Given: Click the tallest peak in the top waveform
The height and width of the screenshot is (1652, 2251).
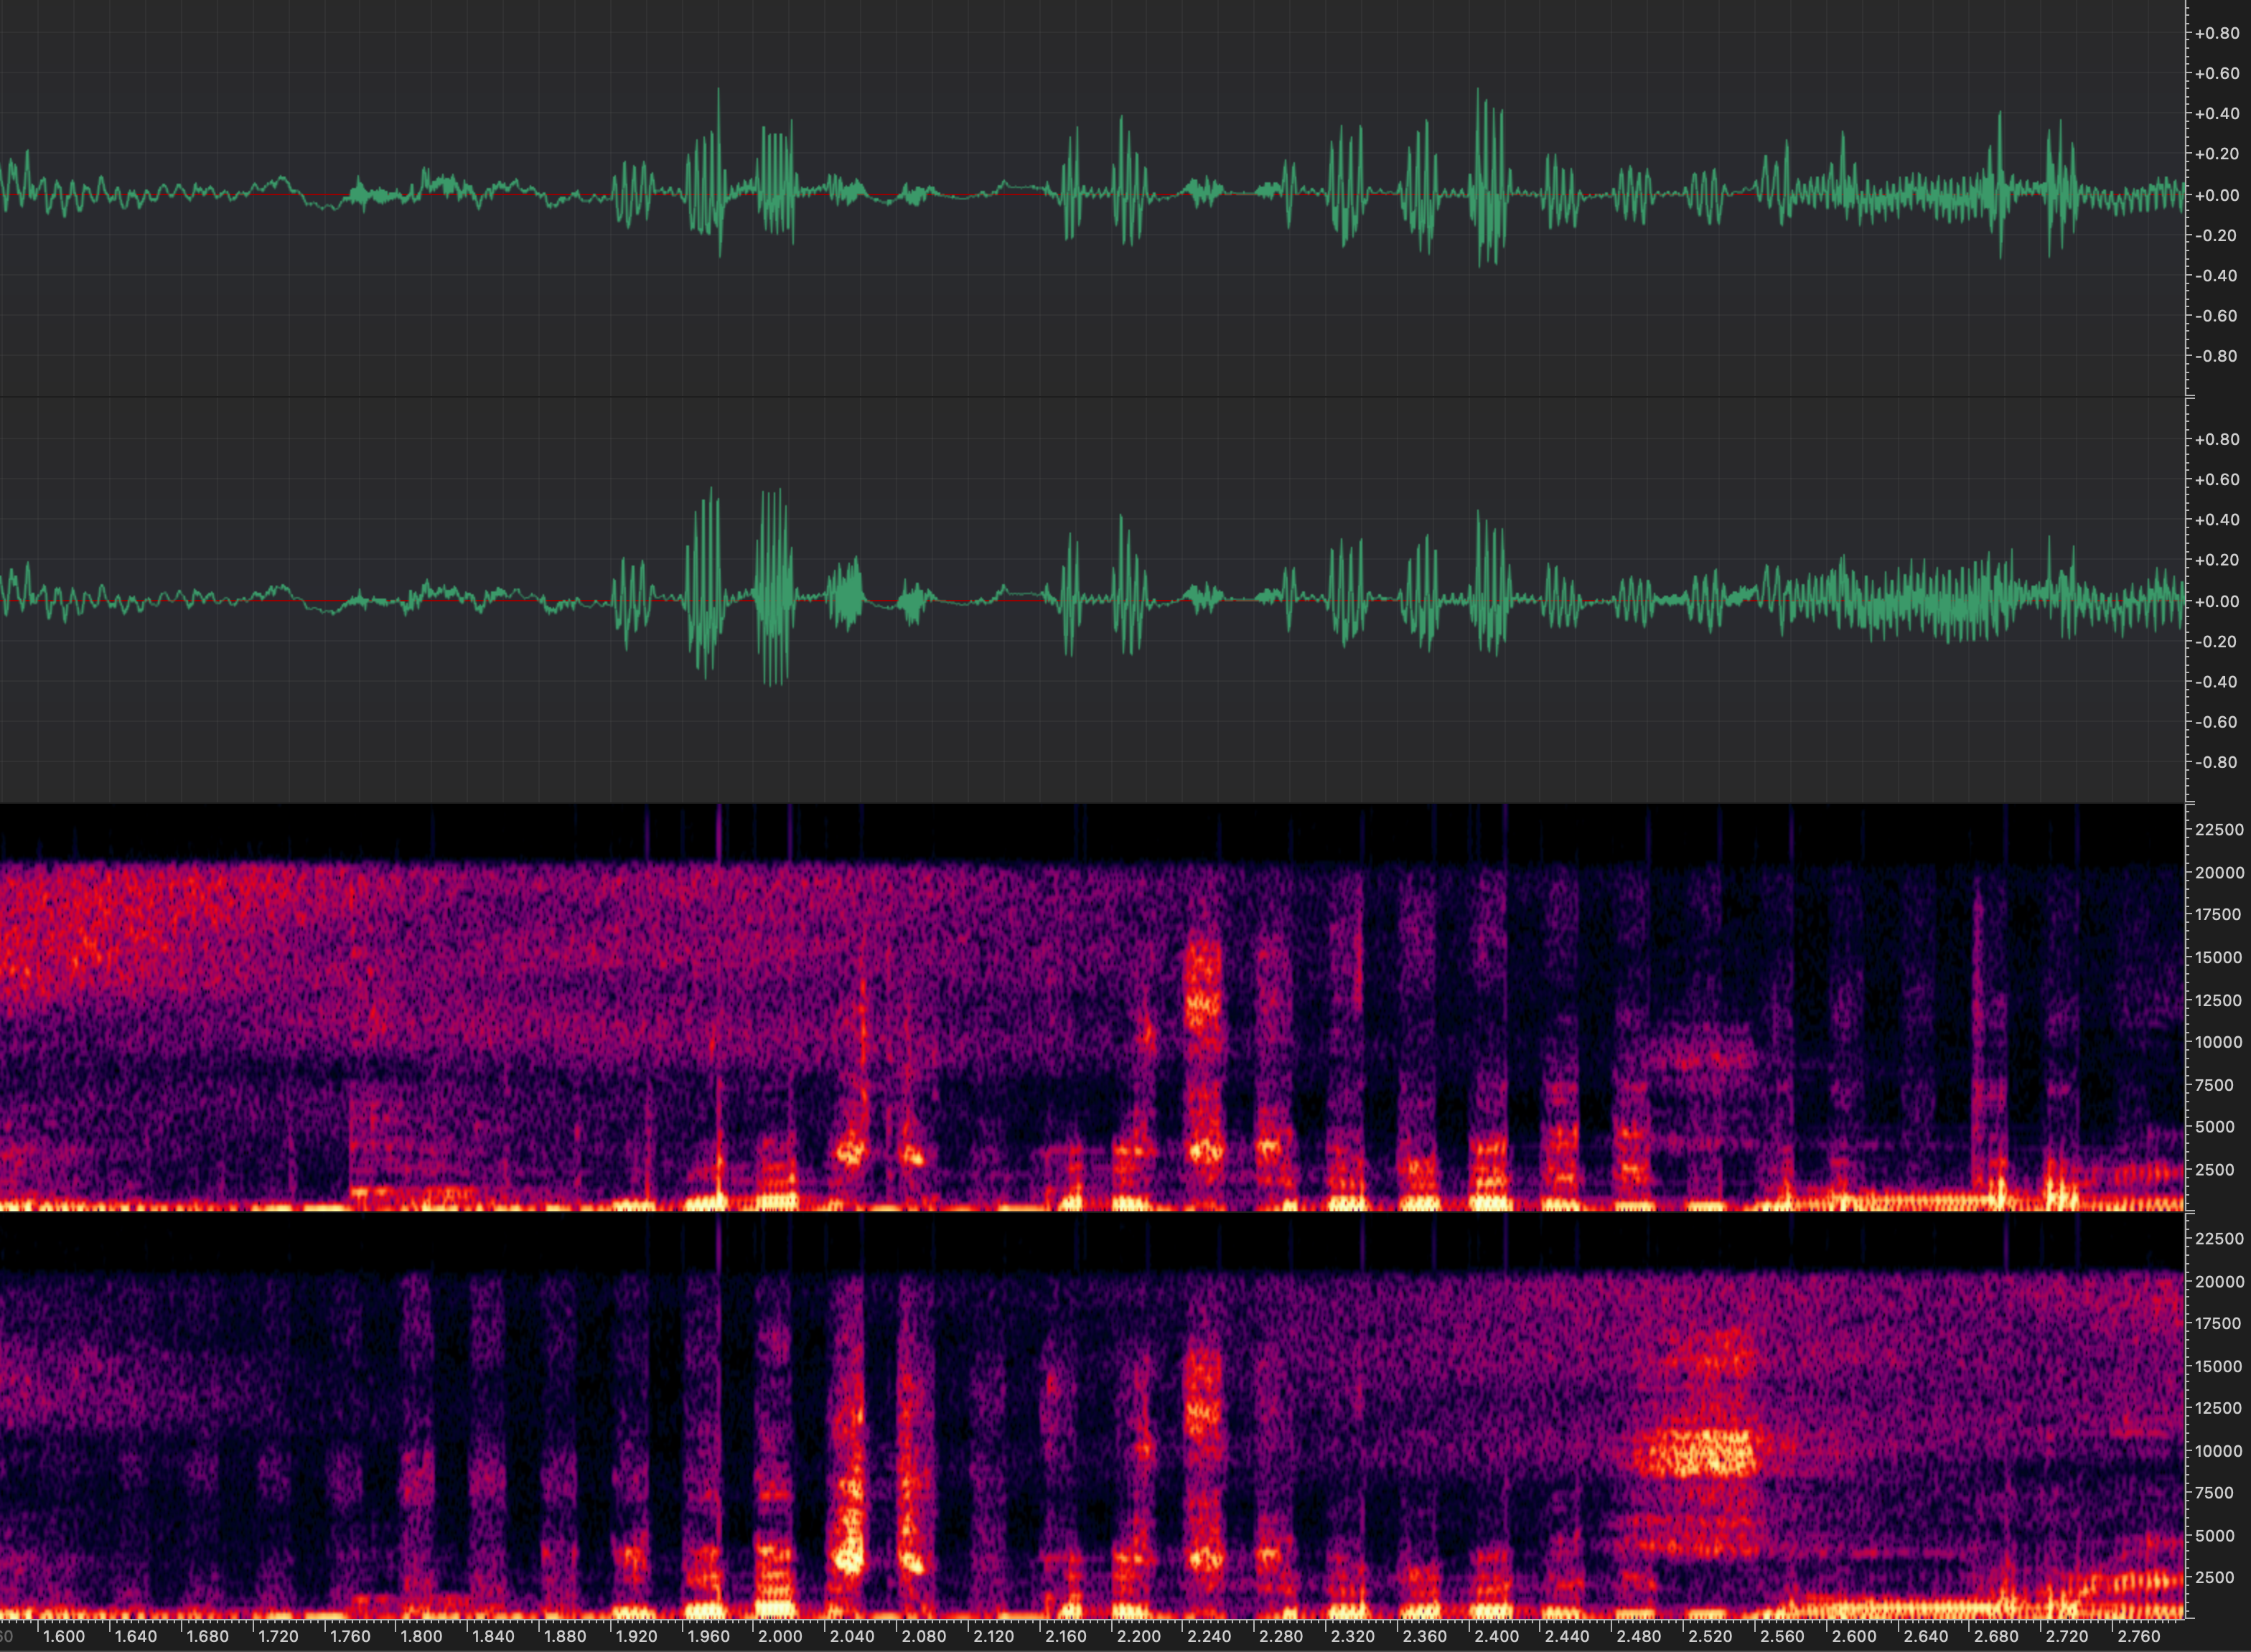Looking at the screenshot, I should (x=718, y=92).
